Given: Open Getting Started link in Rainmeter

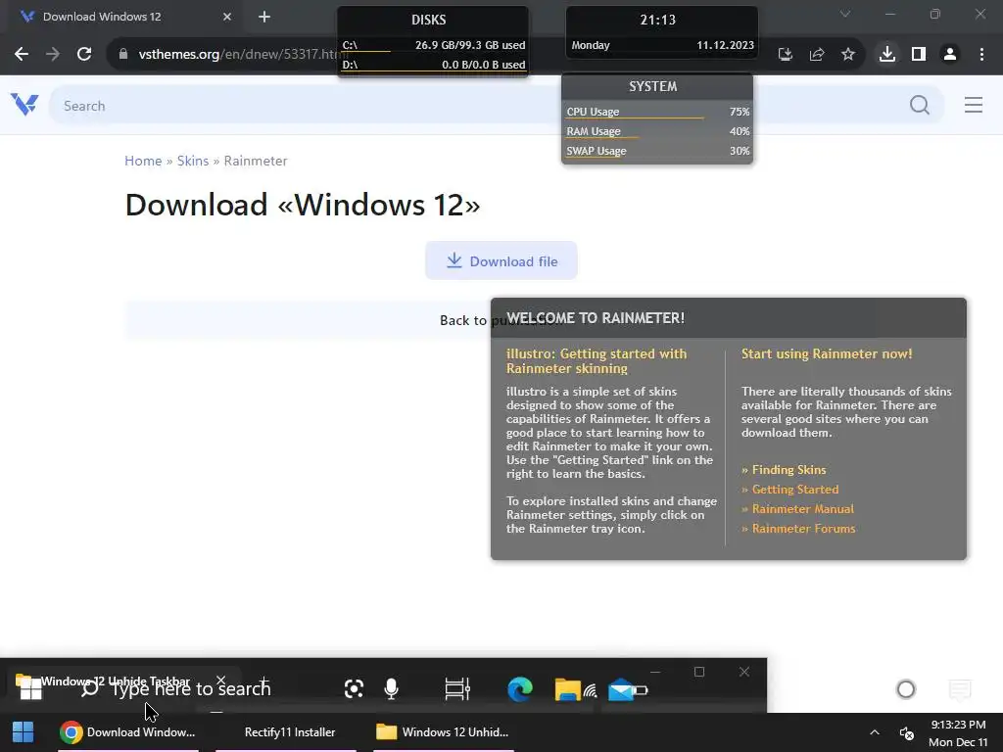Looking at the screenshot, I should [x=795, y=490].
